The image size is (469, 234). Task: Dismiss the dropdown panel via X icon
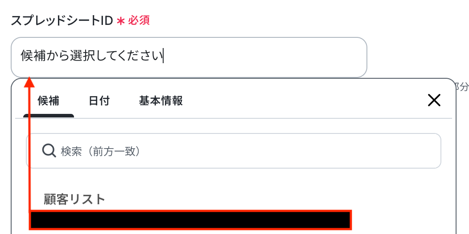click(x=434, y=101)
